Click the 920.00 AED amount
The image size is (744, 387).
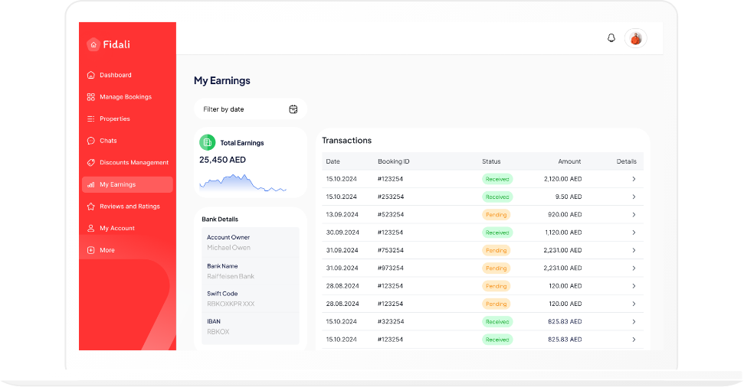(565, 215)
